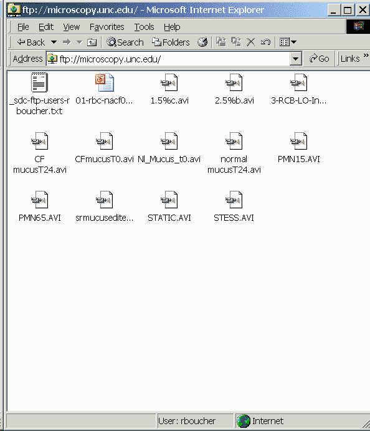Image resolution: width=370 pixels, height=431 pixels.
Task: Select the 01-rbc-nacf0 presentation file icon
Action: (x=104, y=82)
